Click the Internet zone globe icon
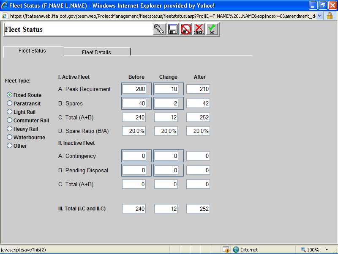The image size is (338, 254). [x=236, y=249]
